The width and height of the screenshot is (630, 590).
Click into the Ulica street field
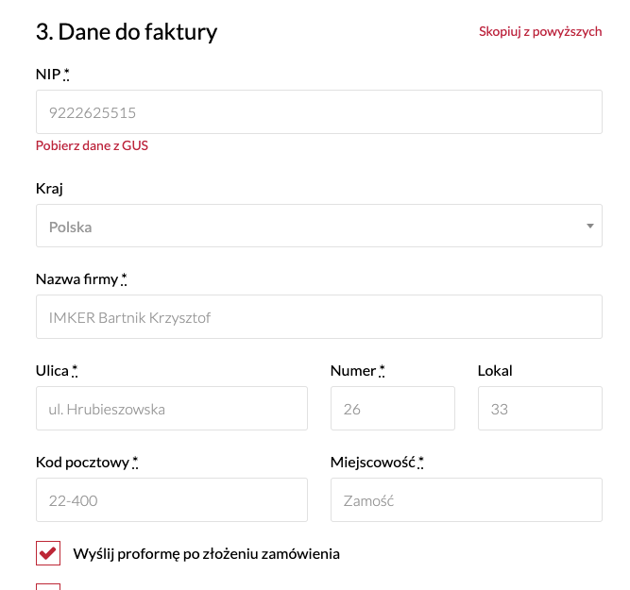point(171,409)
